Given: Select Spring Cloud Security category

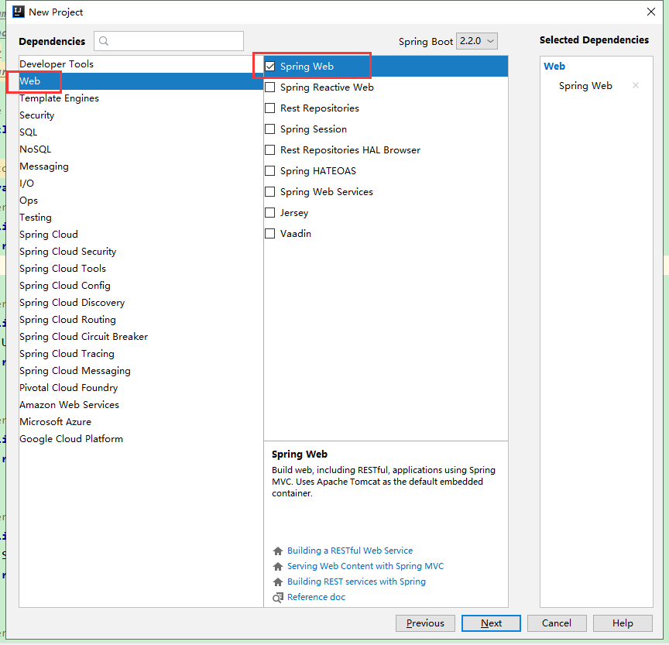Looking at the screenshot, I should point(141,252).
